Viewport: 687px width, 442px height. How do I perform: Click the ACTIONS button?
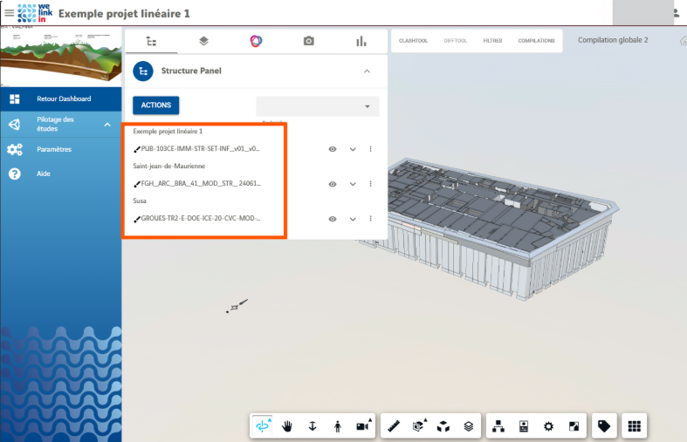pos(156,105)
